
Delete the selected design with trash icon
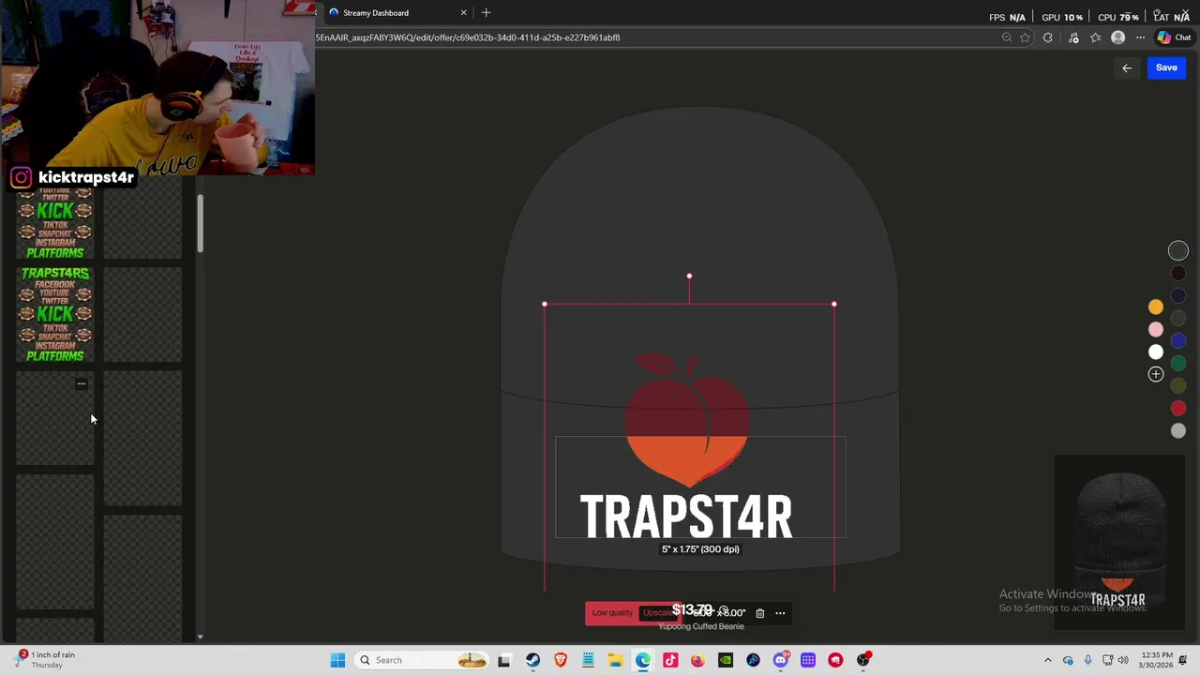point(759,613)
